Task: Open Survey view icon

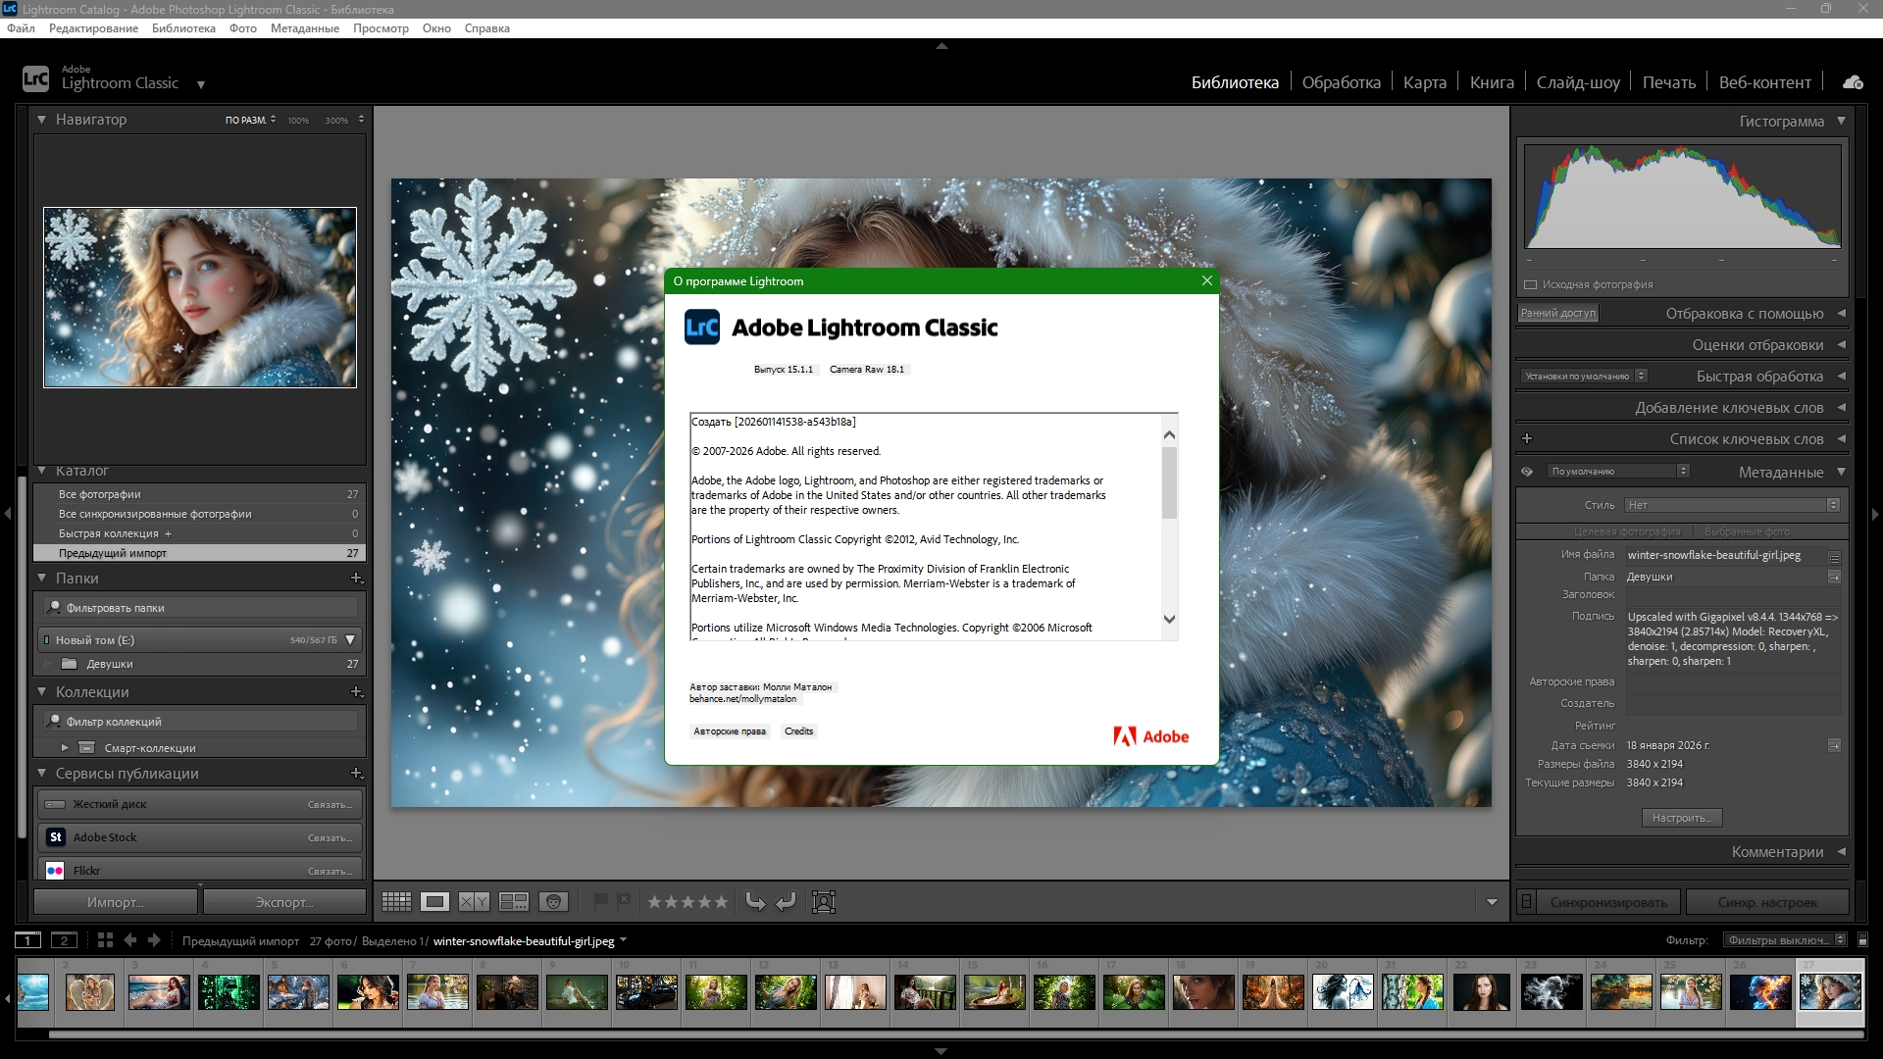Action: (x=514, y=902)
